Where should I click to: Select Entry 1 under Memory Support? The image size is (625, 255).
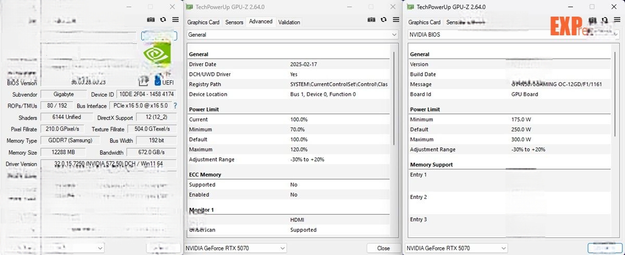(x=509, y=180)
